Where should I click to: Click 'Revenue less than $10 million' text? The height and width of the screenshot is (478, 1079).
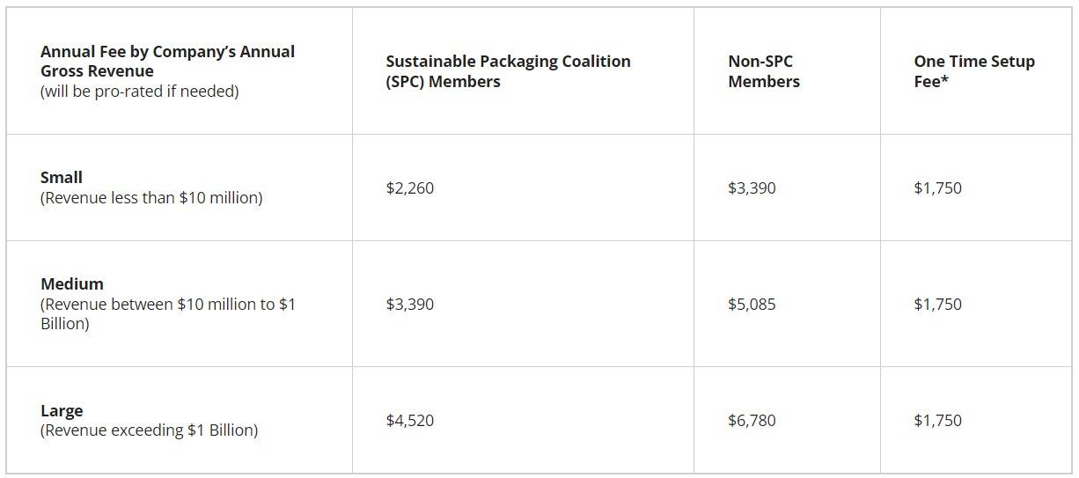point(151,198)
